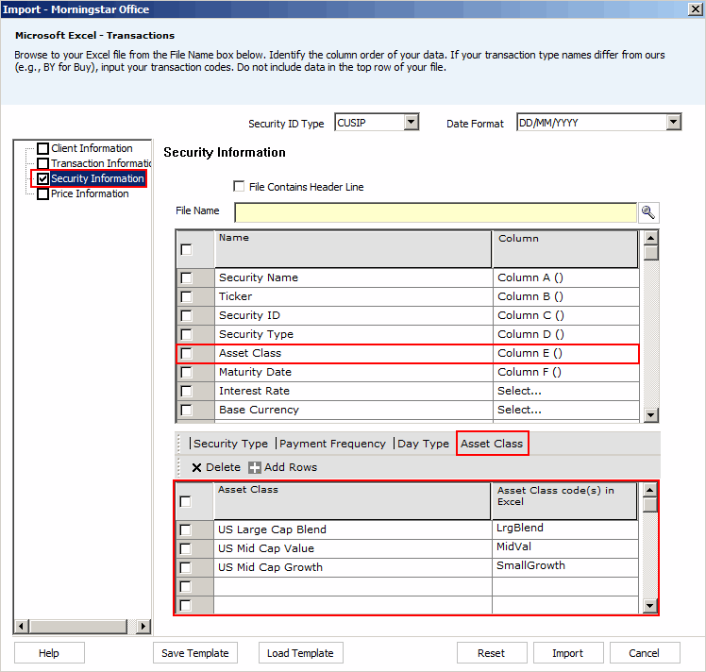Switch to the Day Type tab

pos(423,444)
